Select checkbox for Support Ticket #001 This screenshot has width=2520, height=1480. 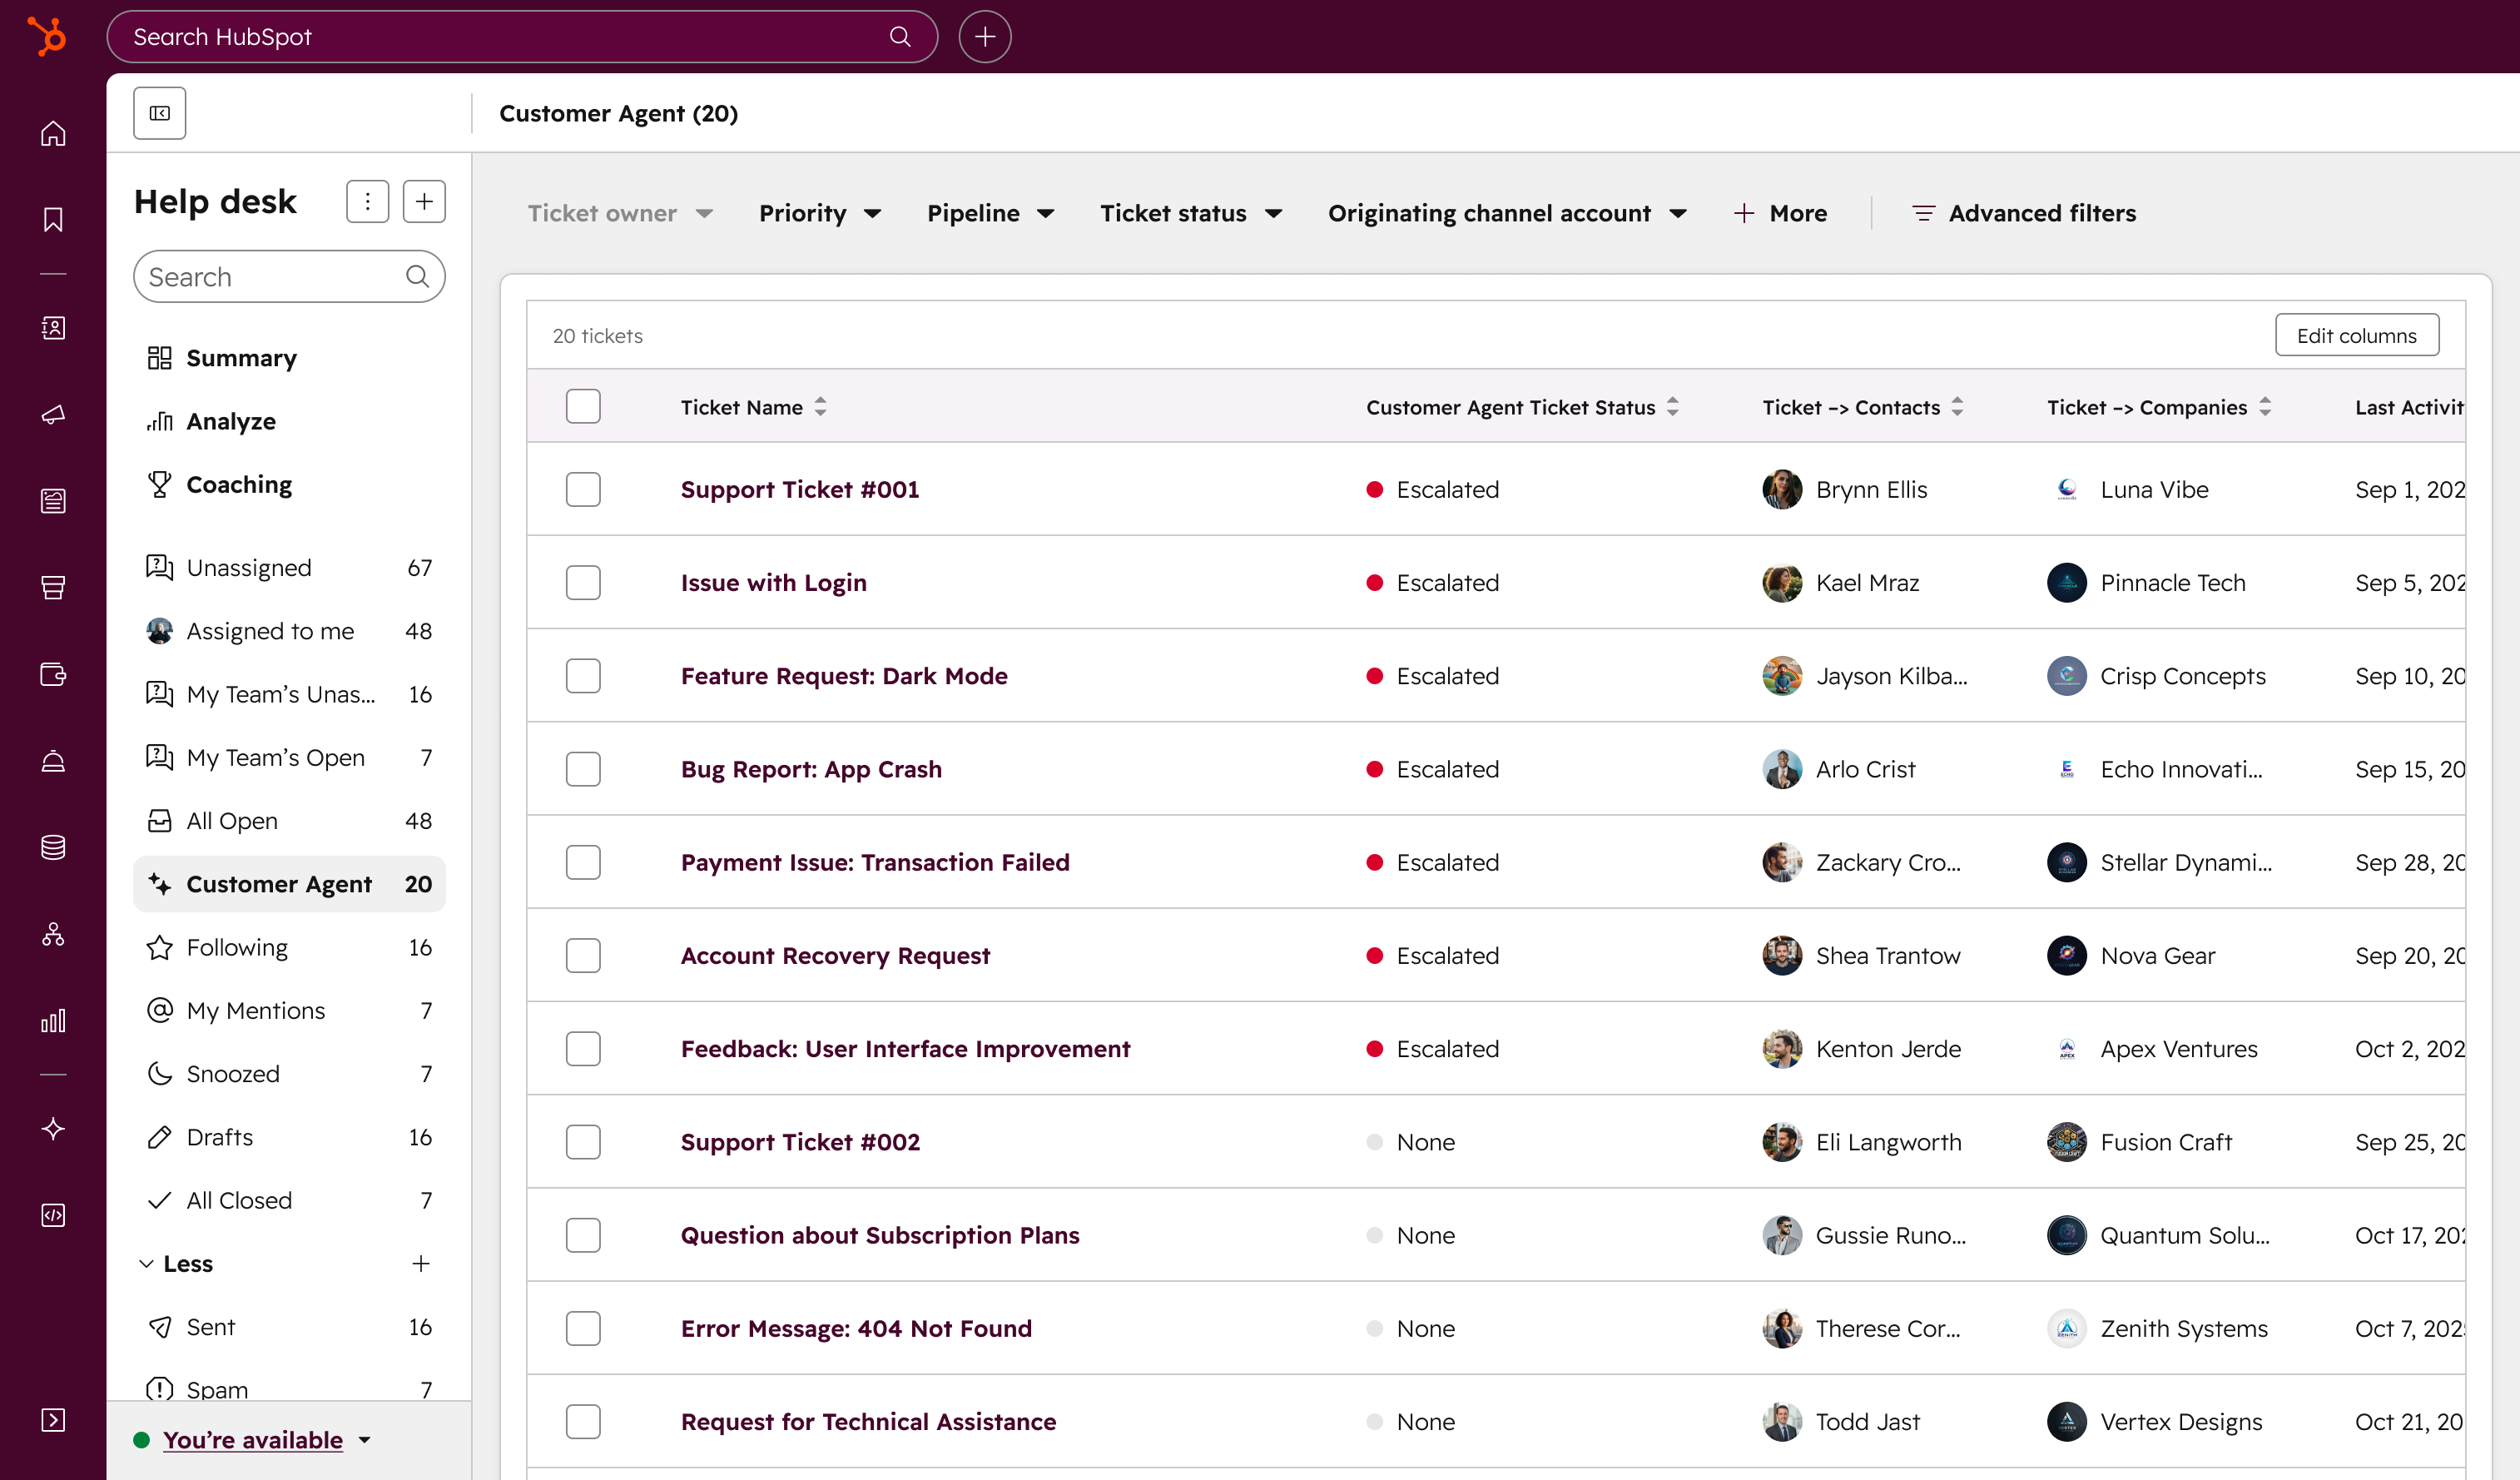pos(583,490)
